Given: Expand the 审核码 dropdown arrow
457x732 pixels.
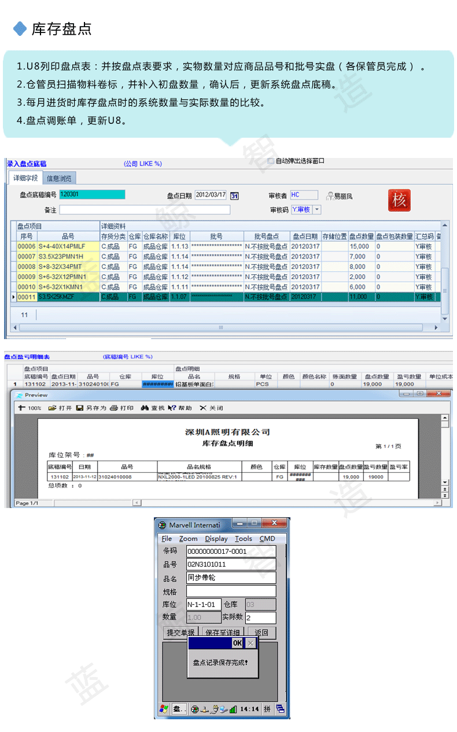Looking at the screenshot, I should [x=316, y=209].
